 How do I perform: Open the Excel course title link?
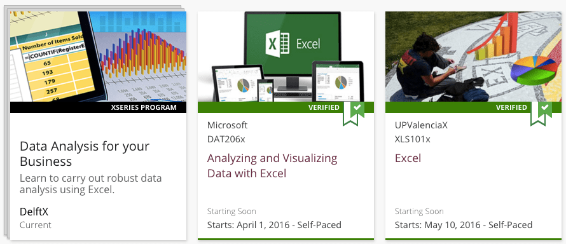(x=408, y=158)
